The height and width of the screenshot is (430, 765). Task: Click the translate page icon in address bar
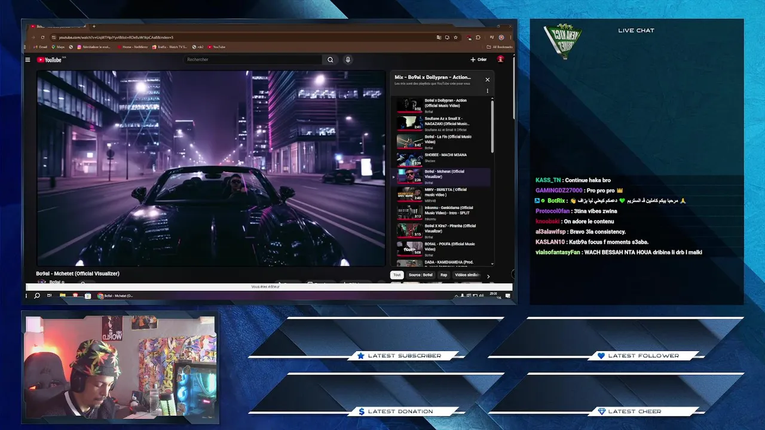[439, 37]
